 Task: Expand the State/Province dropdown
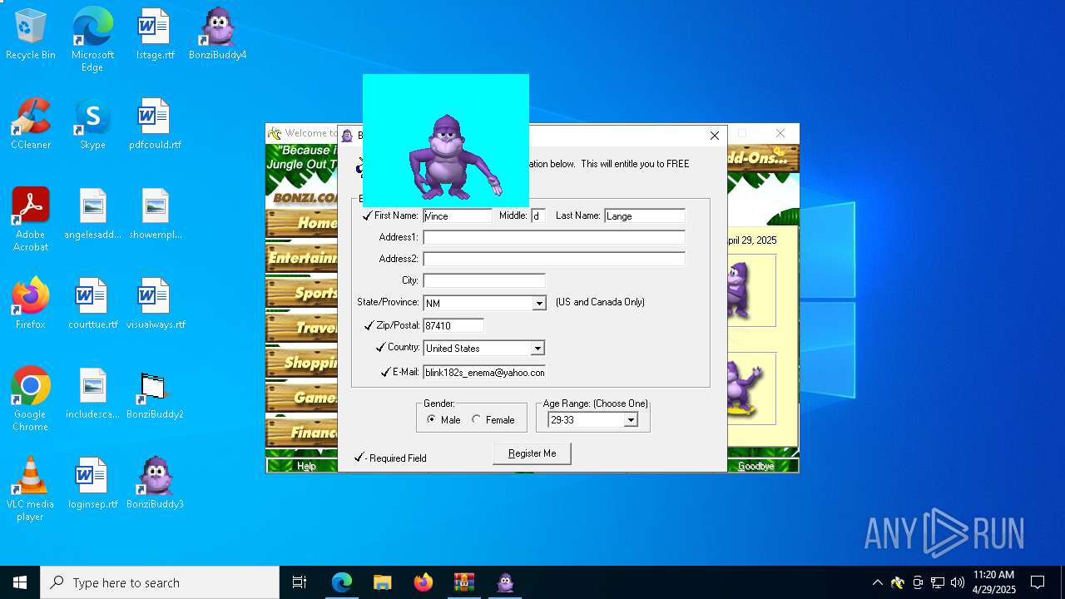click(x=538, y=303)
